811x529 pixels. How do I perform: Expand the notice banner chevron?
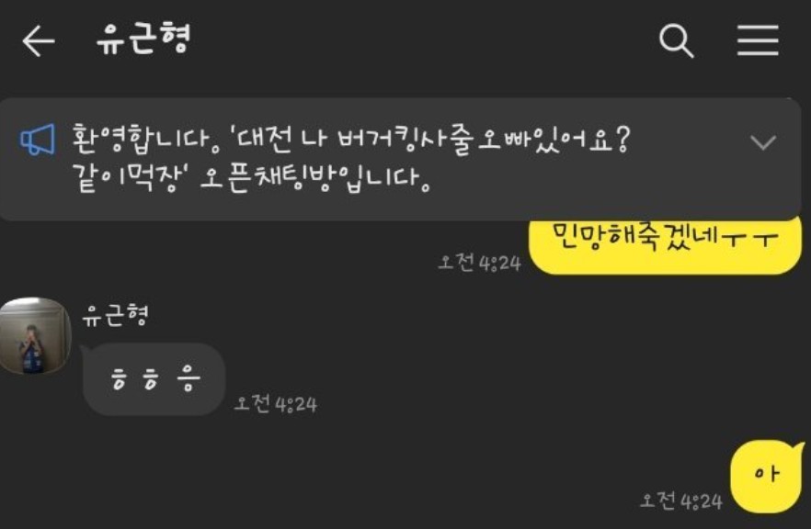[763, 142]
